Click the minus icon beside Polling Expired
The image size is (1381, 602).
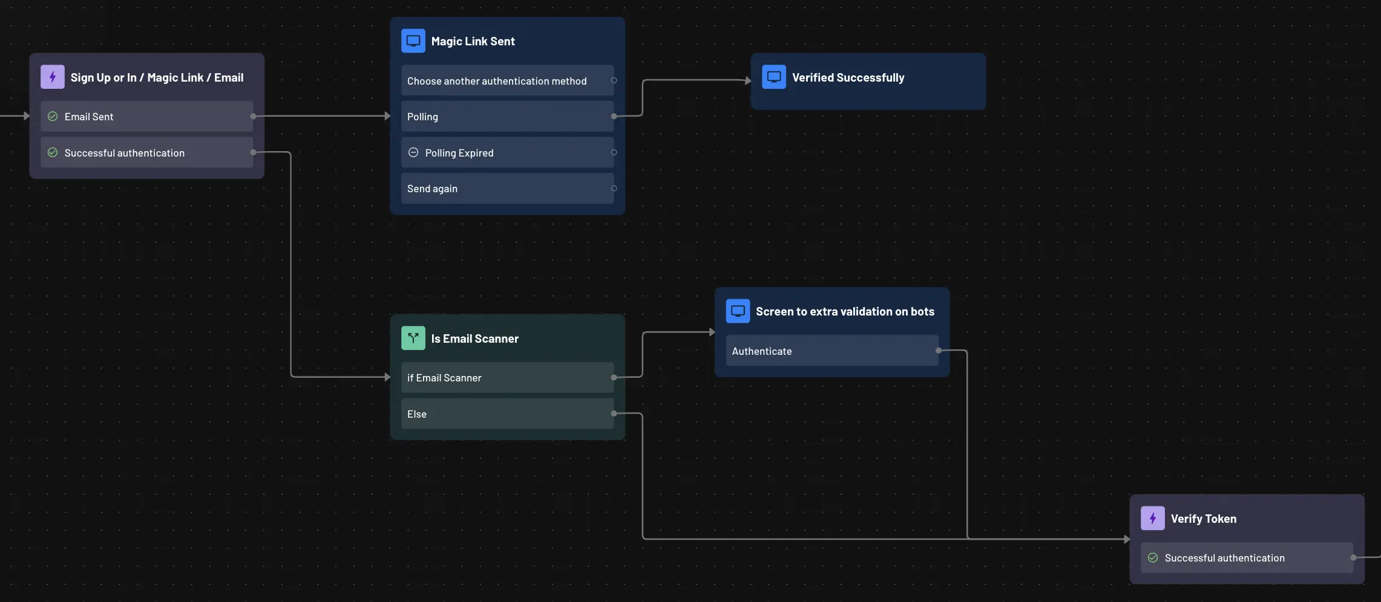coord(413,152)
